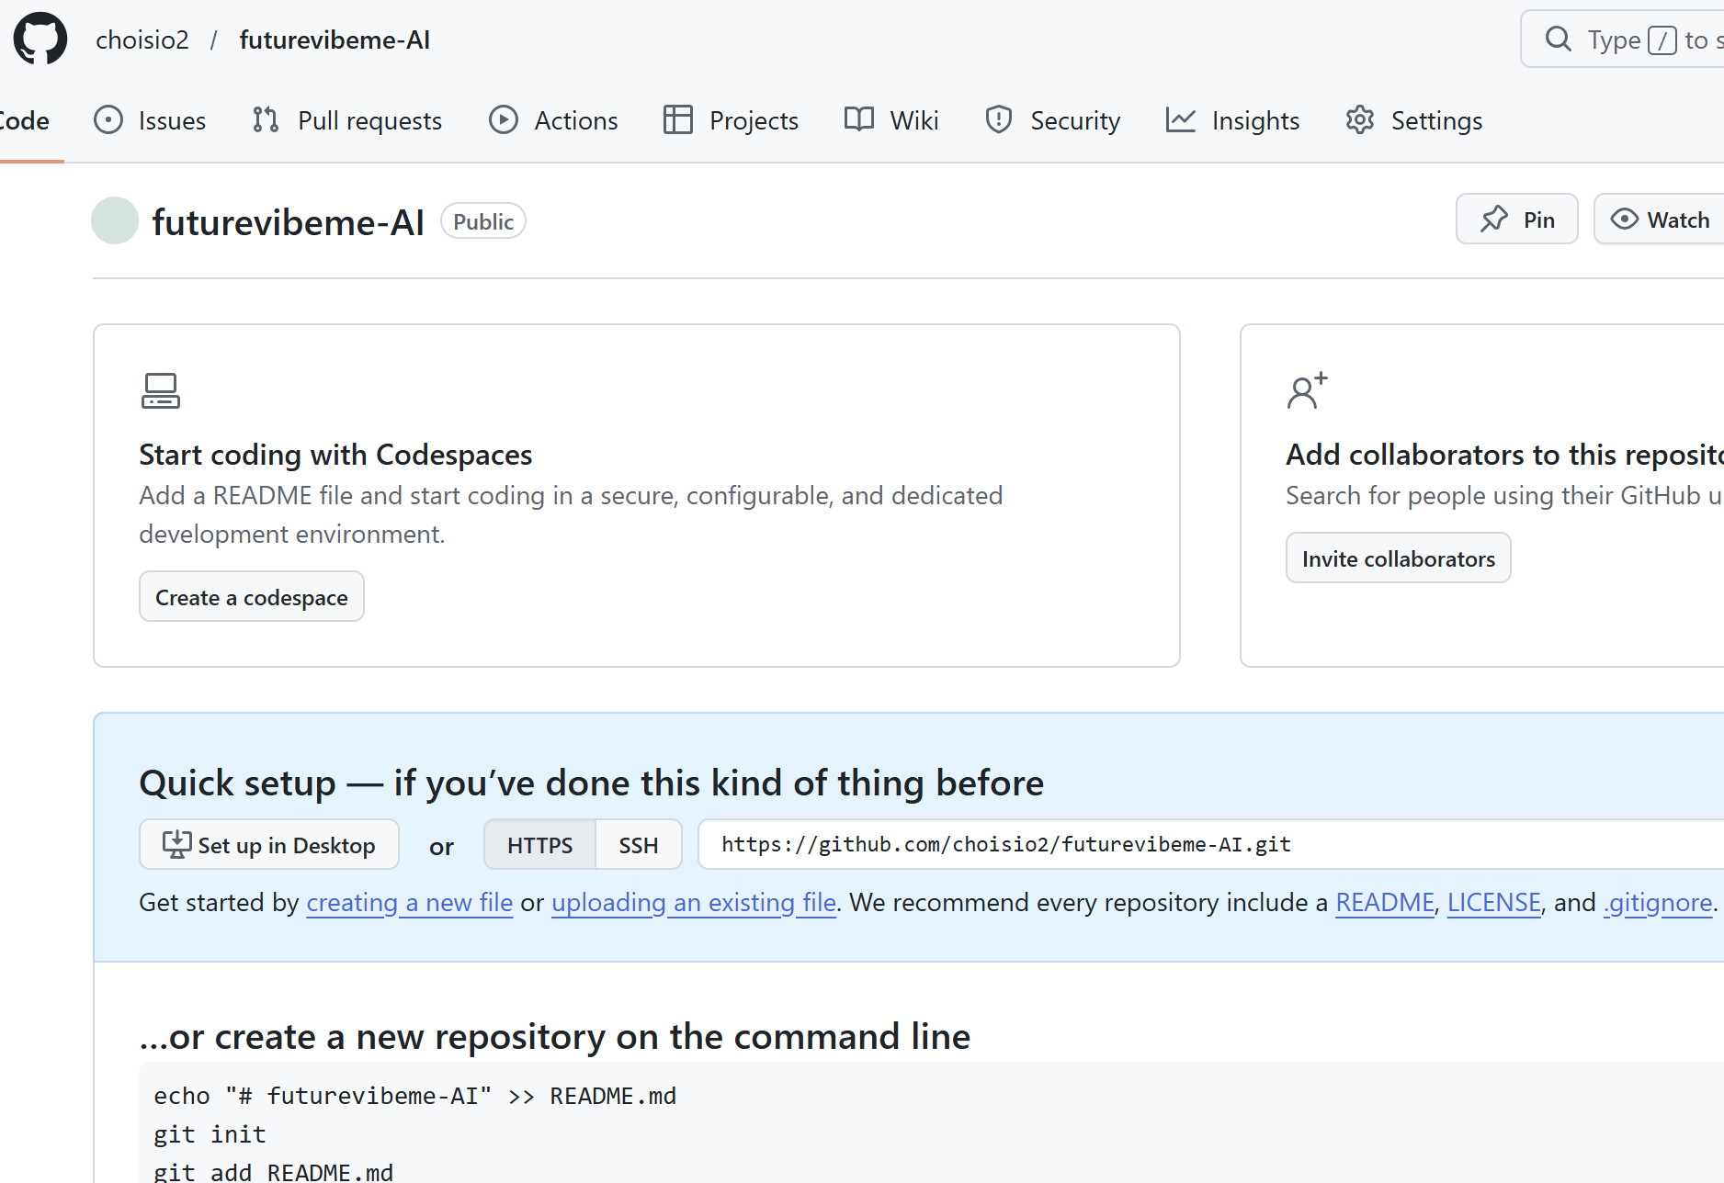This screenshot has width=1724, height=1183.
Task: Pin this repository
Action: coord(1517,219)
